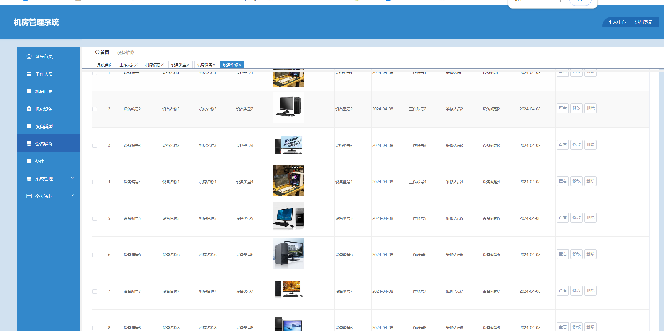
Task: Click the grid icon beside 备件
Action: coord(29,161)
